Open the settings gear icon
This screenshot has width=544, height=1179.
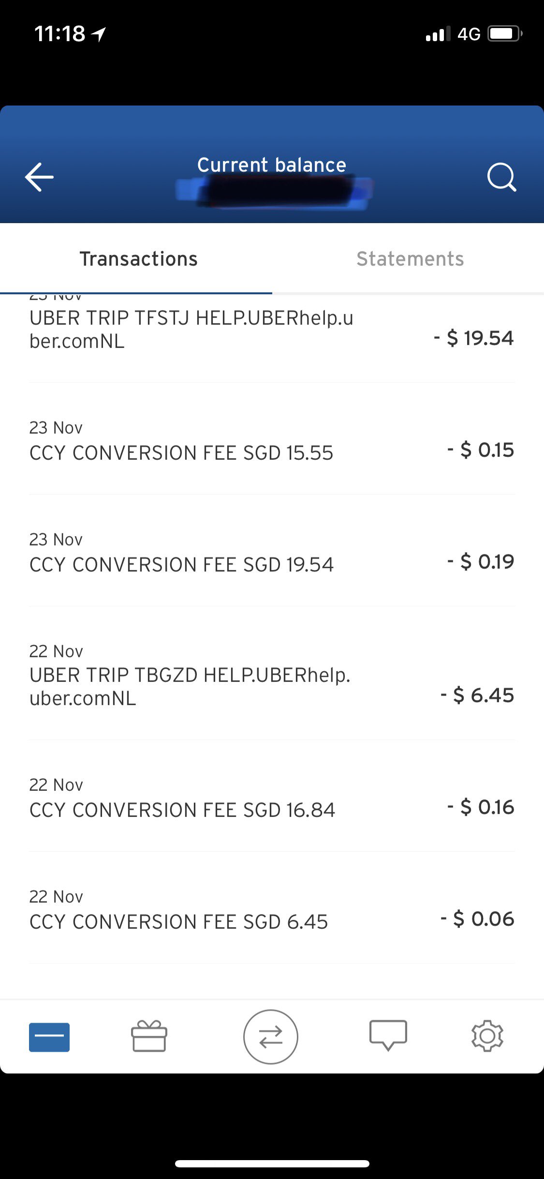[487, 1036]
